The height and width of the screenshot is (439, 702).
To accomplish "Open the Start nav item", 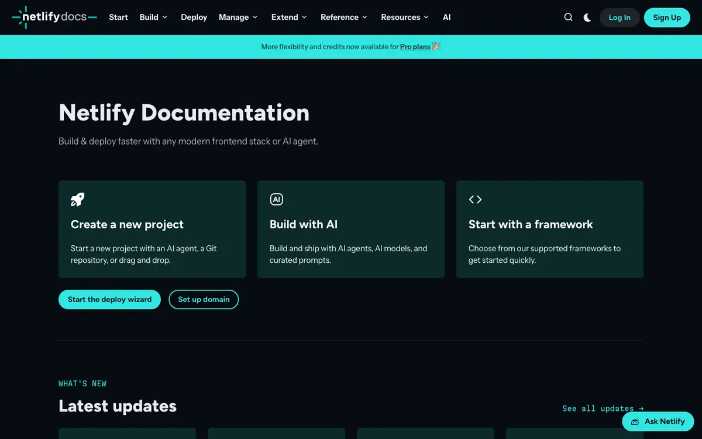I will click(x=118, y=18).
